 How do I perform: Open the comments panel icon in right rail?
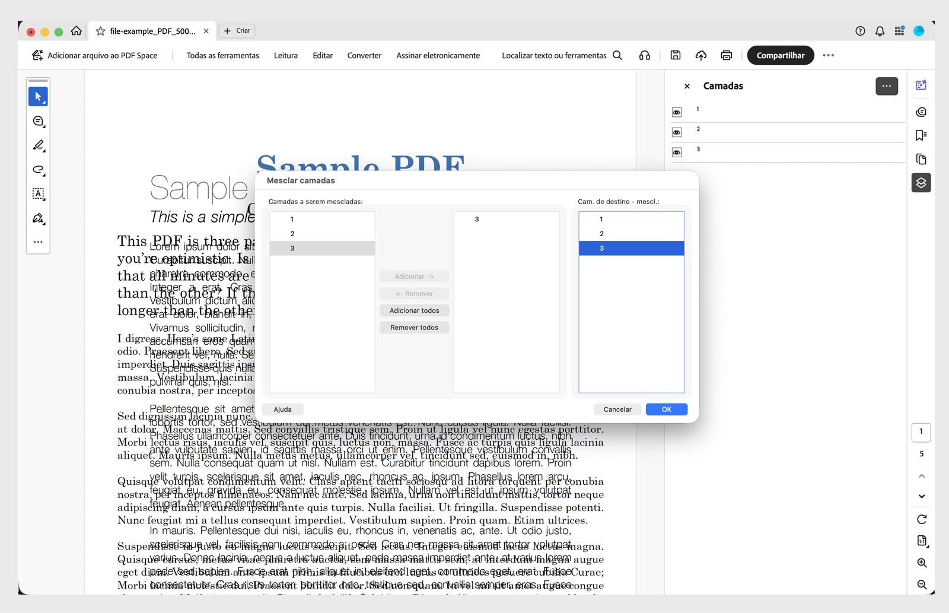point(921,112)
